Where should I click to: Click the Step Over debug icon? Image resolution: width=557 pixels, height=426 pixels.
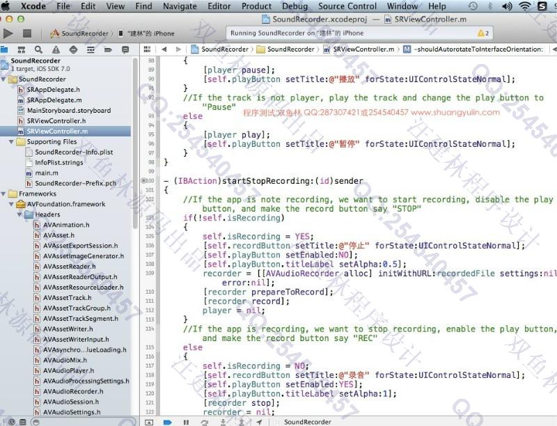point(204,422)
